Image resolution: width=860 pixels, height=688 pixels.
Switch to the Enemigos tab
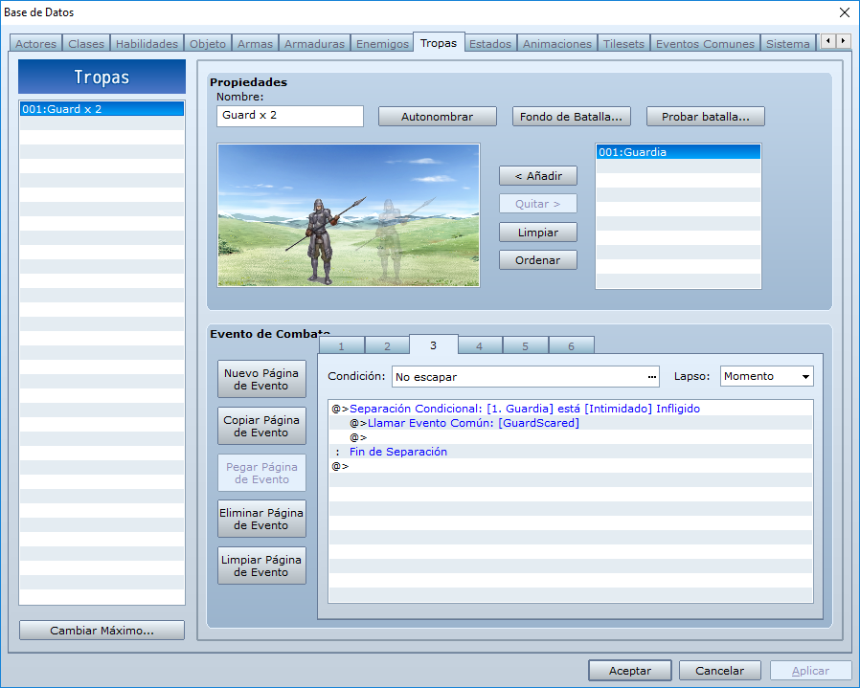tap(382, 44)
